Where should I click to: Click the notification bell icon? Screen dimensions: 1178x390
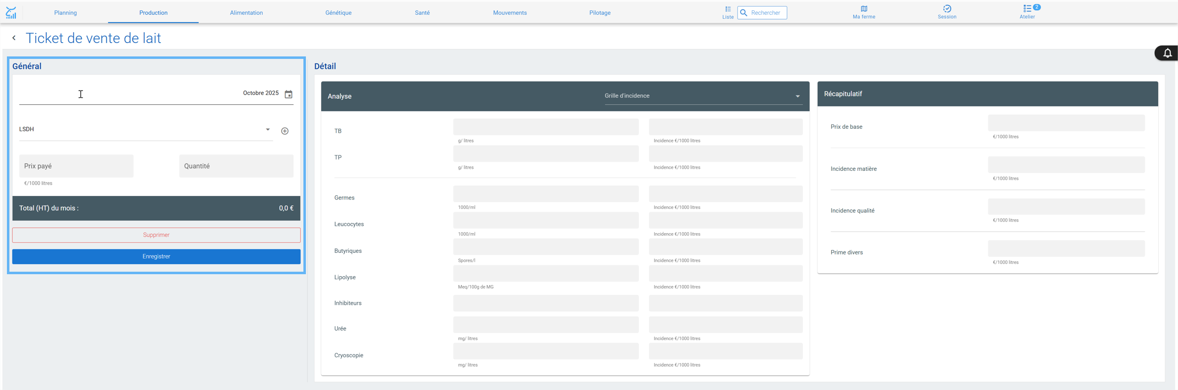(1167, 53)
